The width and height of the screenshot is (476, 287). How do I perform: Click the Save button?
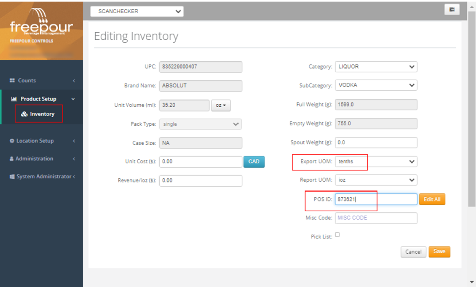pos(439,252)
